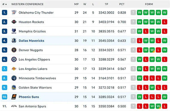
Task: Open Los Angeles Lakers team page
Action: [x=33, y=69]
